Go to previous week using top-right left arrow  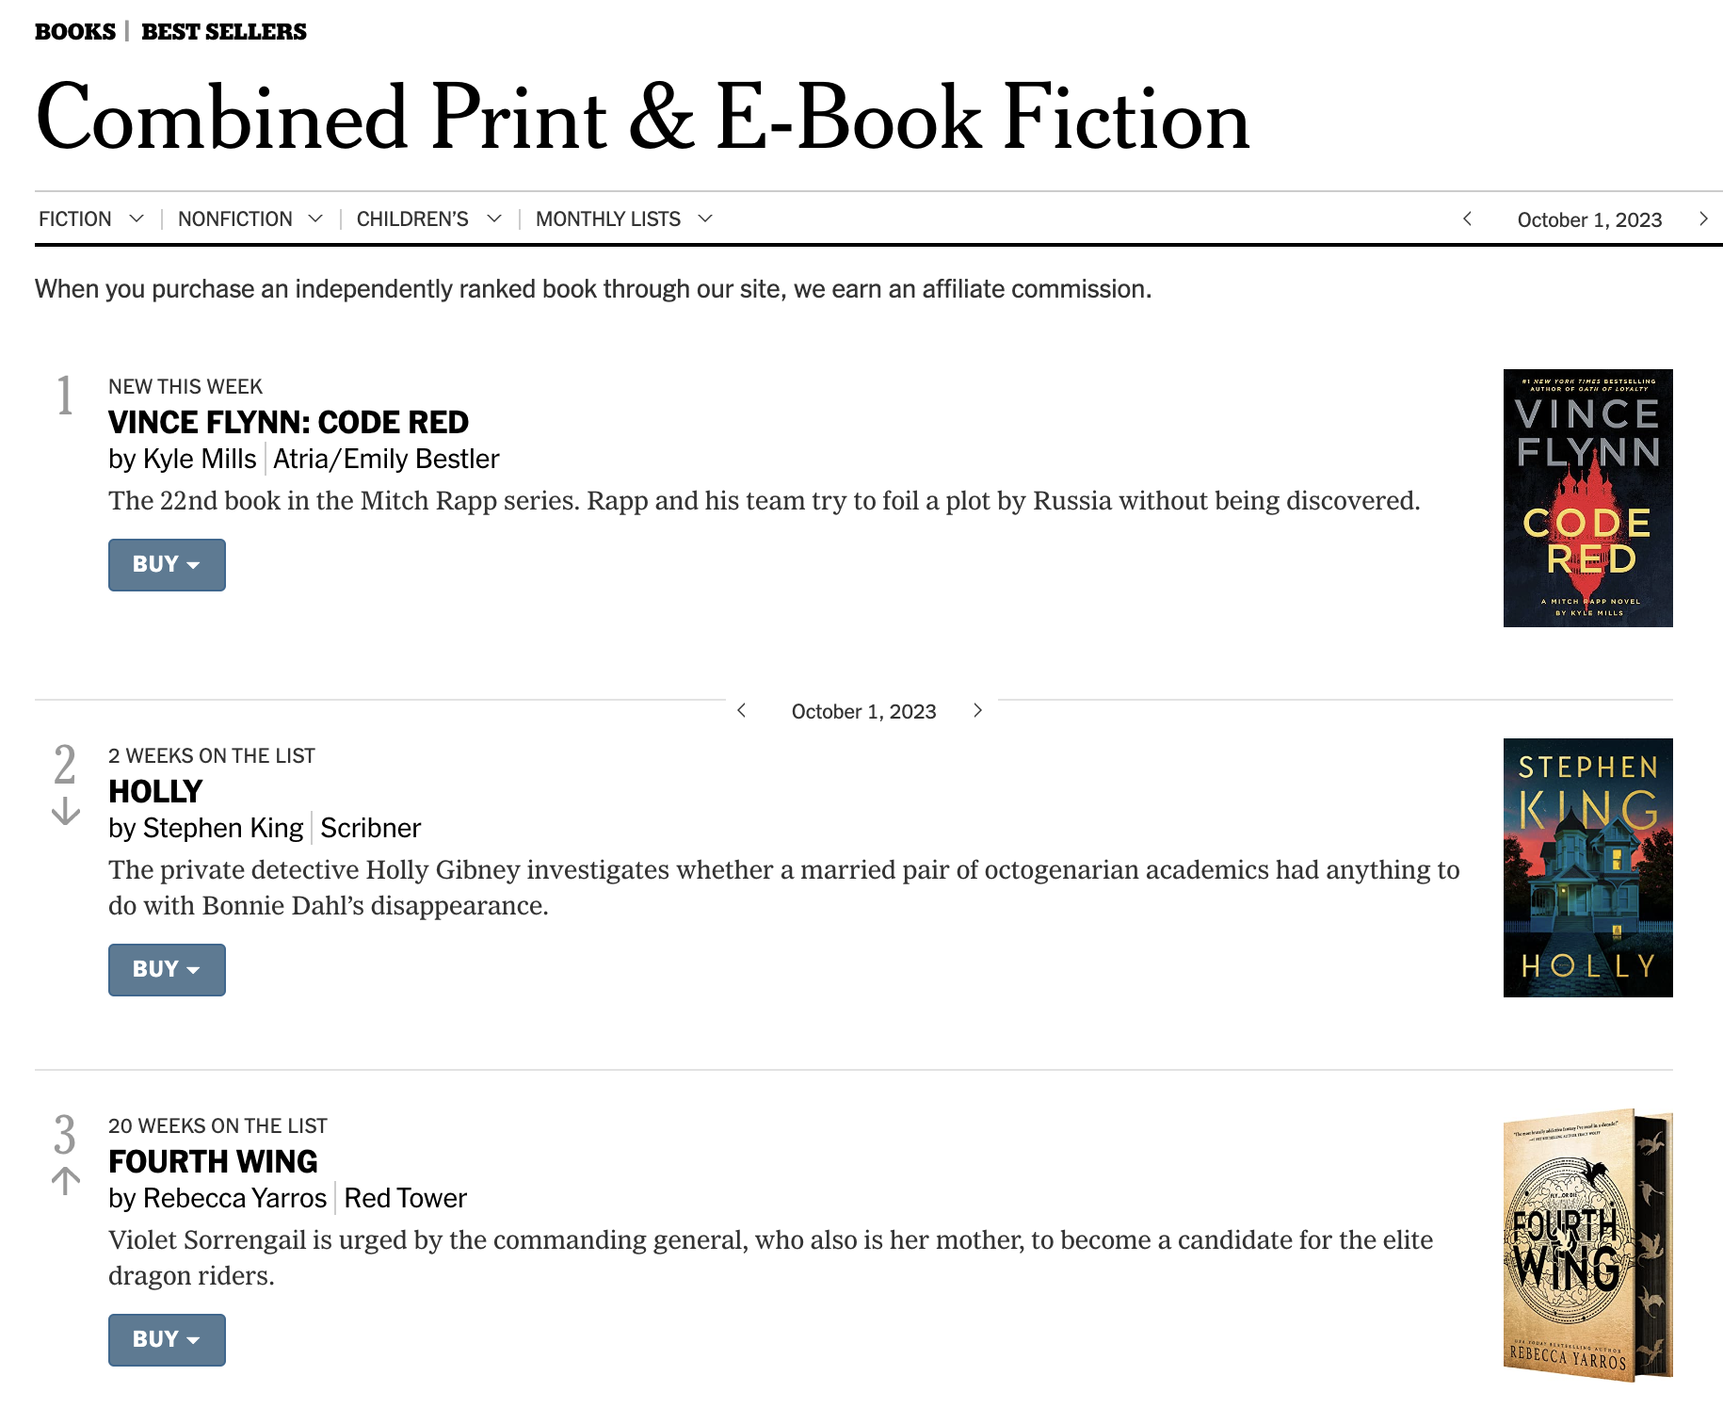pos(1467,218)
